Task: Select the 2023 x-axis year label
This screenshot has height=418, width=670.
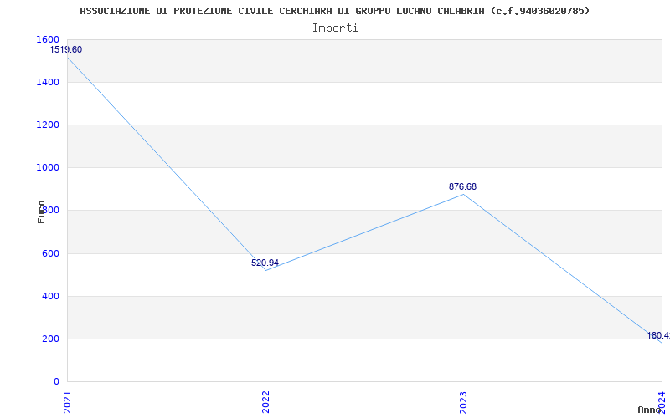Action: pyautogui.click(x=464, y=402)
